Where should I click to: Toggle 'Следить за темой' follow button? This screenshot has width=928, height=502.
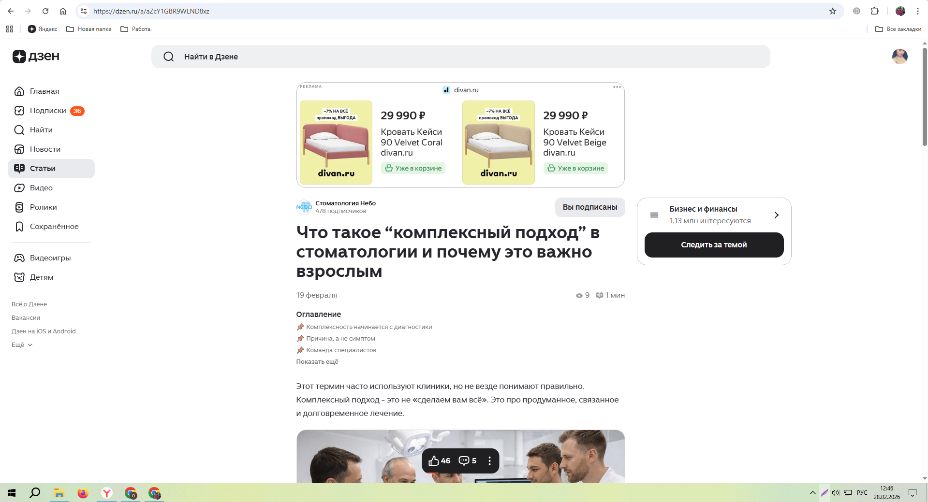(x=714, y=245)
